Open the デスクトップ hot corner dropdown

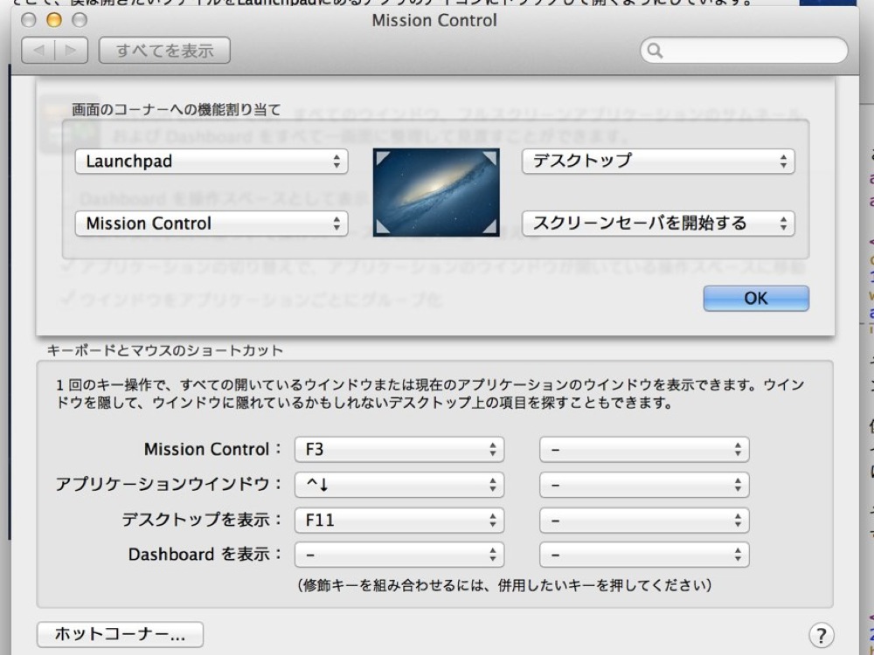(658, 162)
